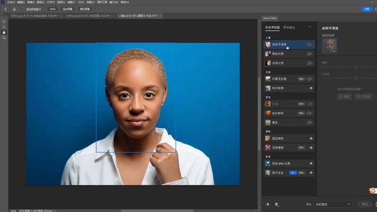The image size is (377, 212).
Task: Click the 妆容迁移 filter thumbnail icon
Action: [x=268, y=63]
